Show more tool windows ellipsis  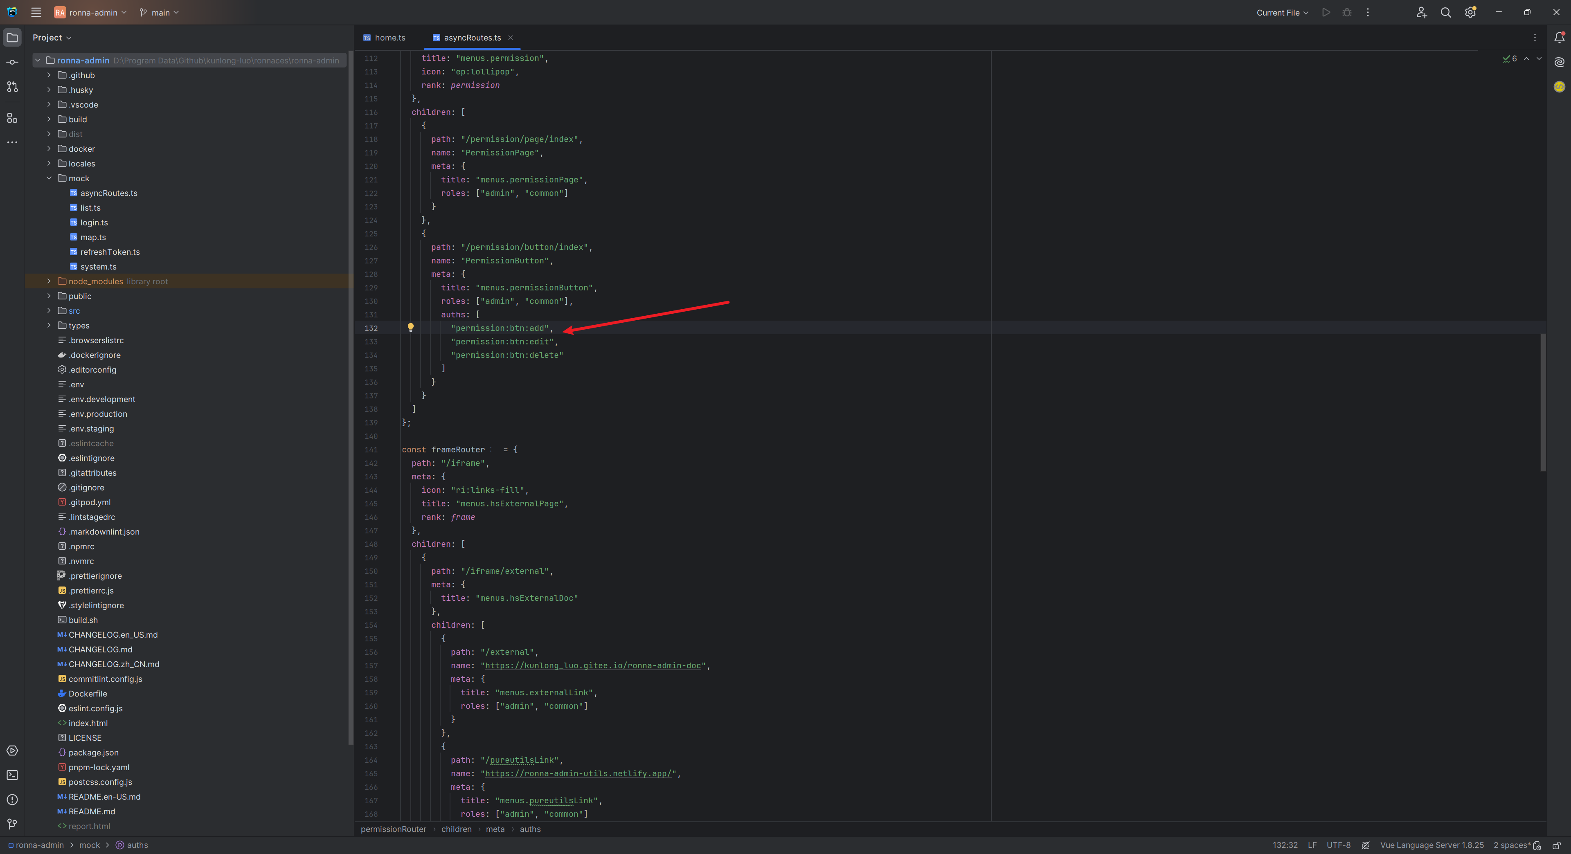click(x=12, y=143)
